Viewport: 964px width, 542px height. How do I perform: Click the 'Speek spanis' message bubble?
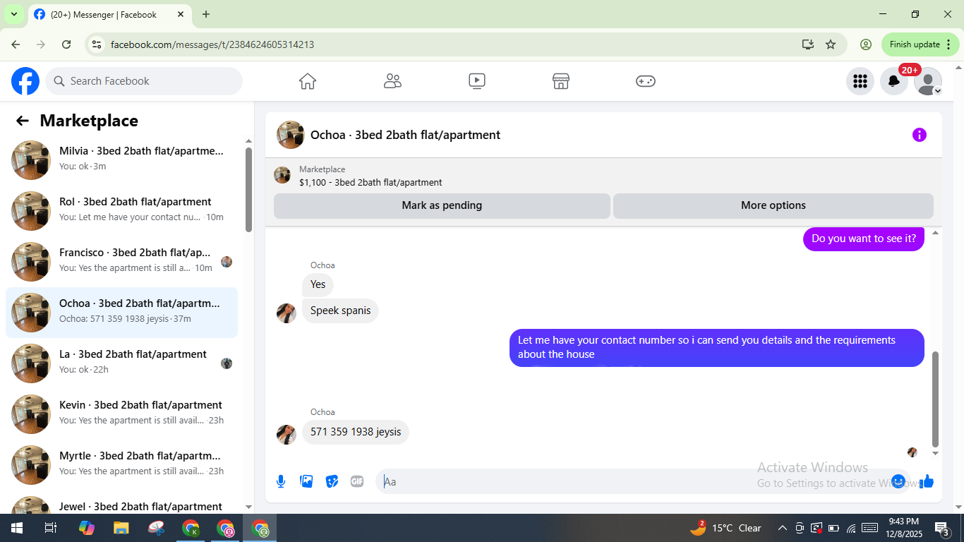pos(340,311)
